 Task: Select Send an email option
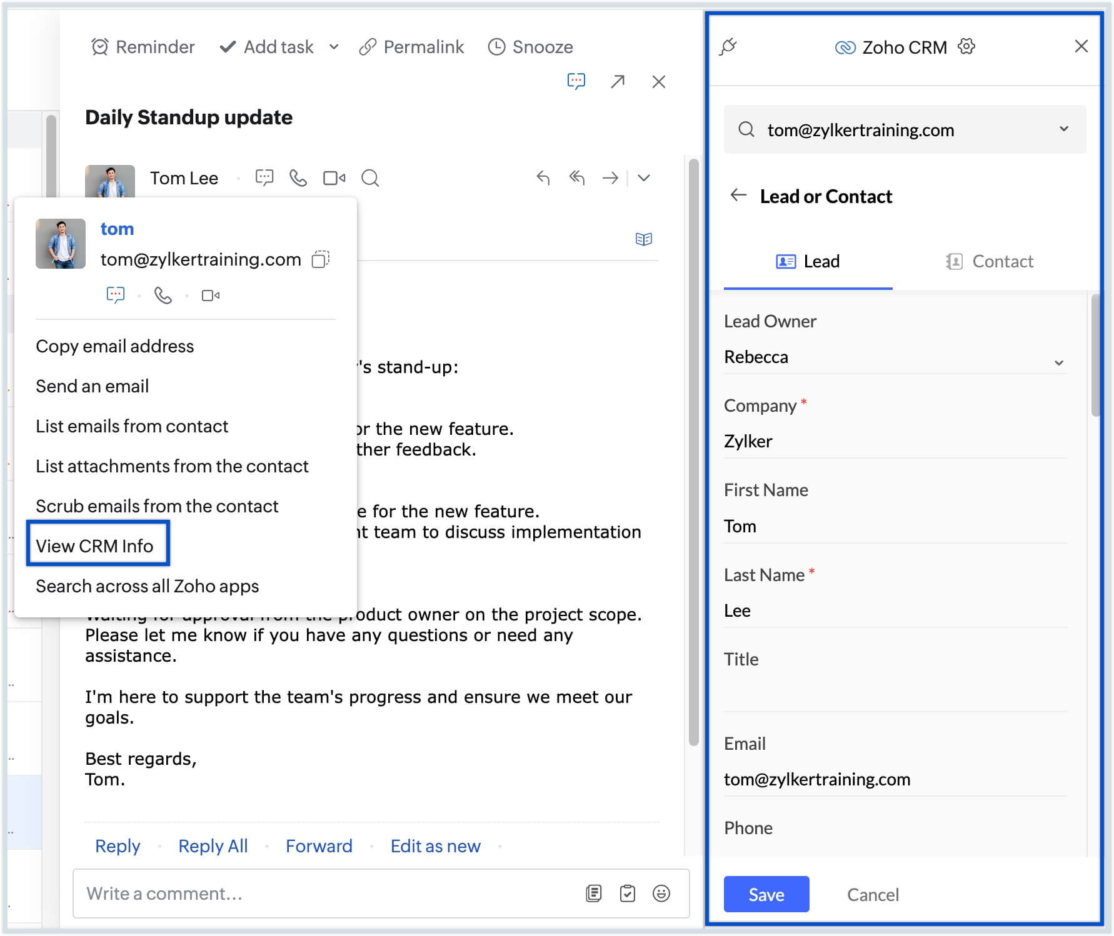(x=93, y=386)
